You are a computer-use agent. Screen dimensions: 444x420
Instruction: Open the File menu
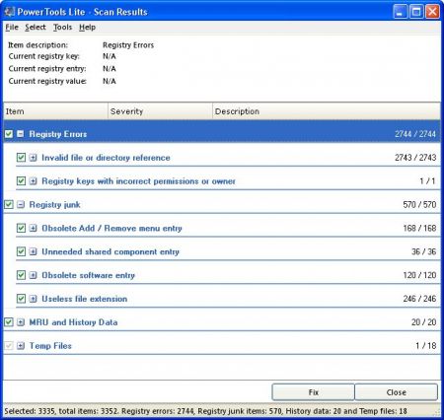pyautogui.click(x=12, y=28)
